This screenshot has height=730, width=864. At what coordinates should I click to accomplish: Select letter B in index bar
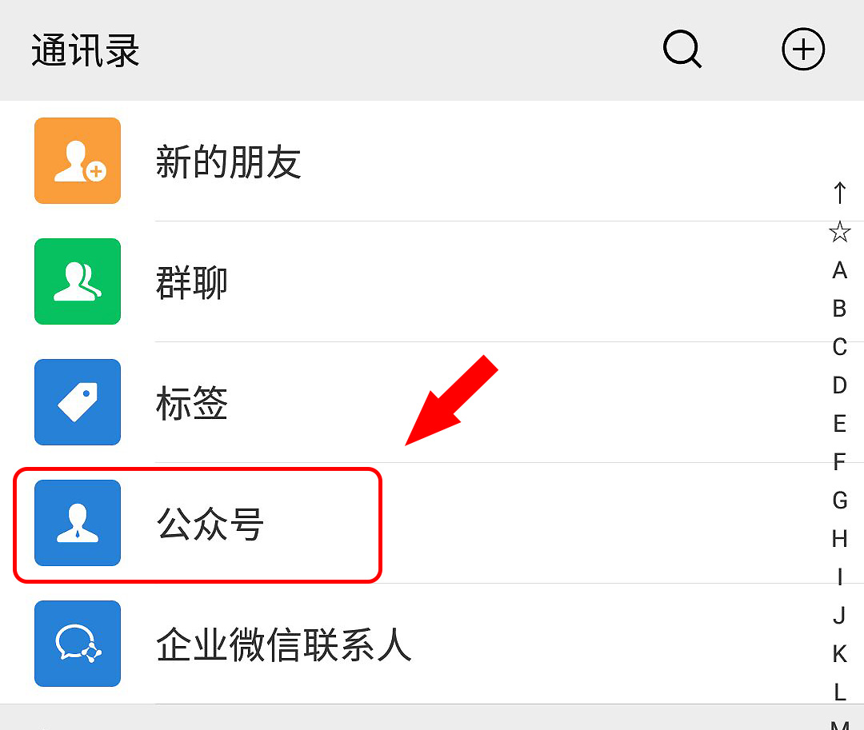point(839,309)
